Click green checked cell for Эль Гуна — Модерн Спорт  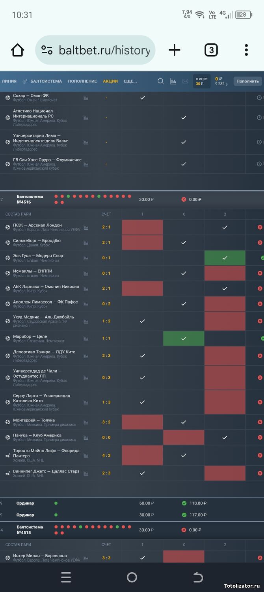point(225,258)
